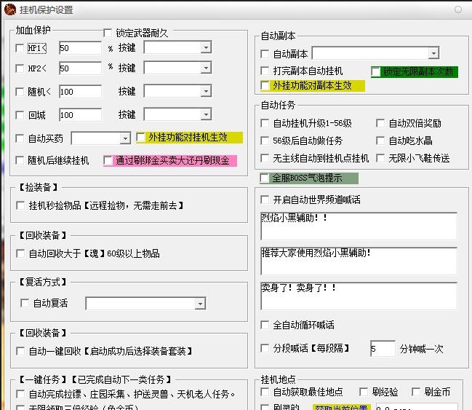
Task: Click the 分段喊话 minutes interval field
Action: pos(383,349)
